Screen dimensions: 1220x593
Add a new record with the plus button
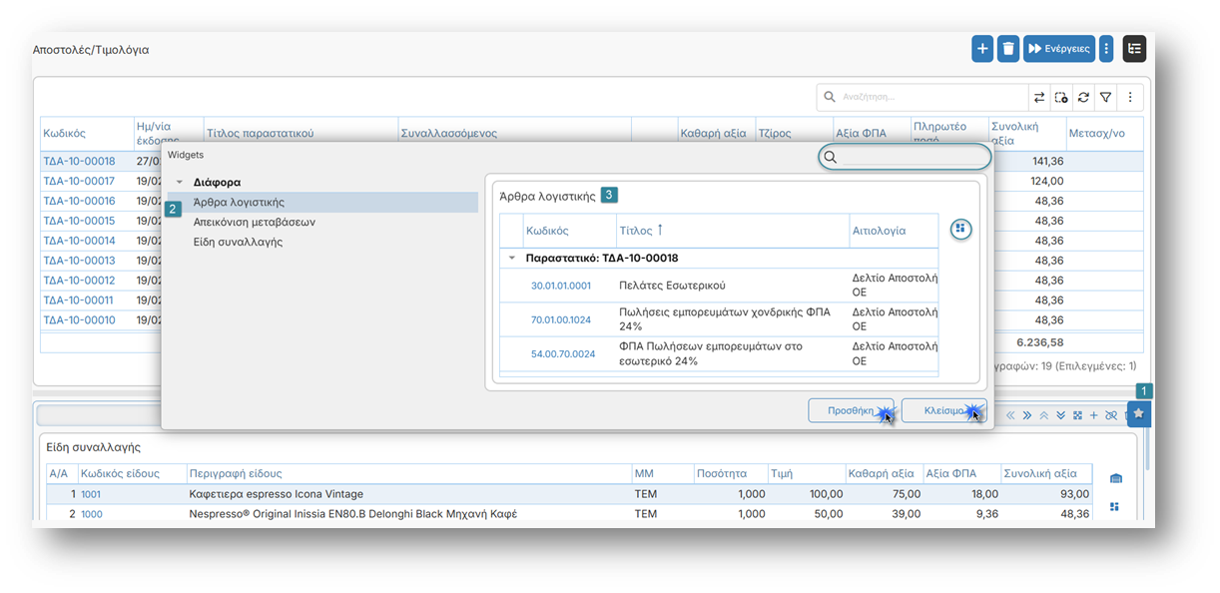click(x=982, y=49)
